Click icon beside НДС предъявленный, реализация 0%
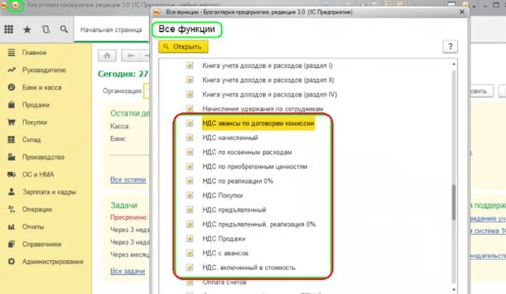Image resolution: width=506 pixels, height=294 pixels. click(x=190, y=224)
